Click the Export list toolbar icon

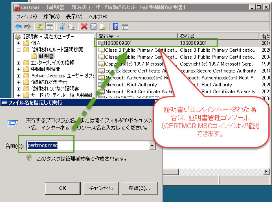103,27
